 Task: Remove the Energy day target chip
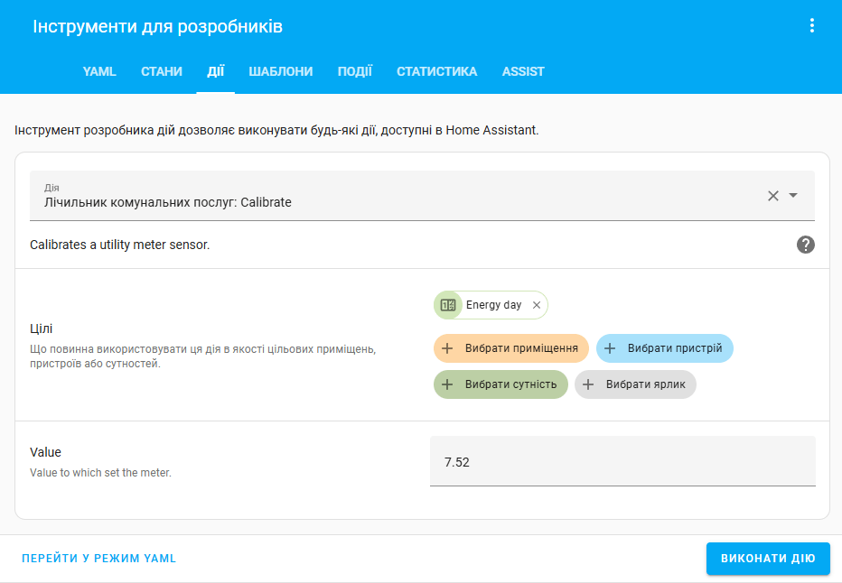click(x=536, y=305)
